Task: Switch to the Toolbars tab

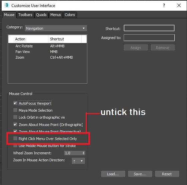Action: click(x=25, y=15)
